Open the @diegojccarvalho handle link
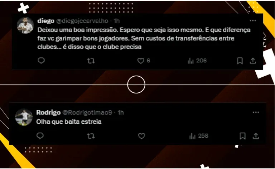 [x=82, y=21]
